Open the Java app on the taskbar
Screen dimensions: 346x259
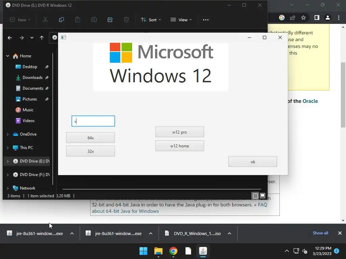203,251
